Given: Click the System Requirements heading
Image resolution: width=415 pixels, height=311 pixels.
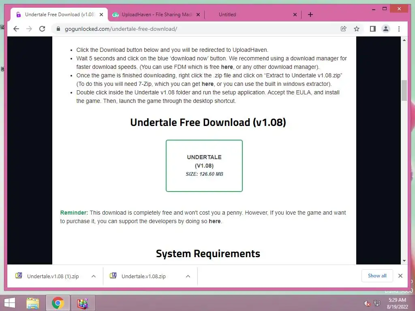Looking at the screenshot, I should (x=208, y=253).
